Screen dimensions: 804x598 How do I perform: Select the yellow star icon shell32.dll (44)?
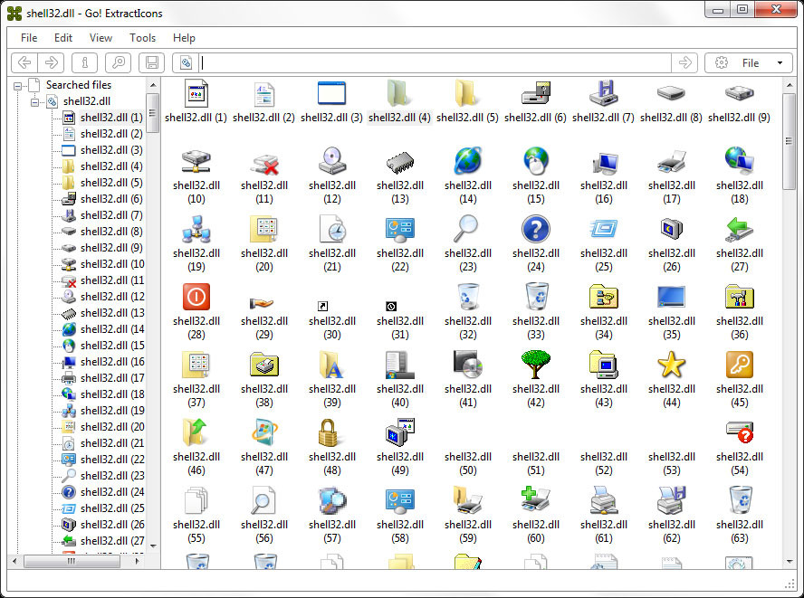click(671, 365)
